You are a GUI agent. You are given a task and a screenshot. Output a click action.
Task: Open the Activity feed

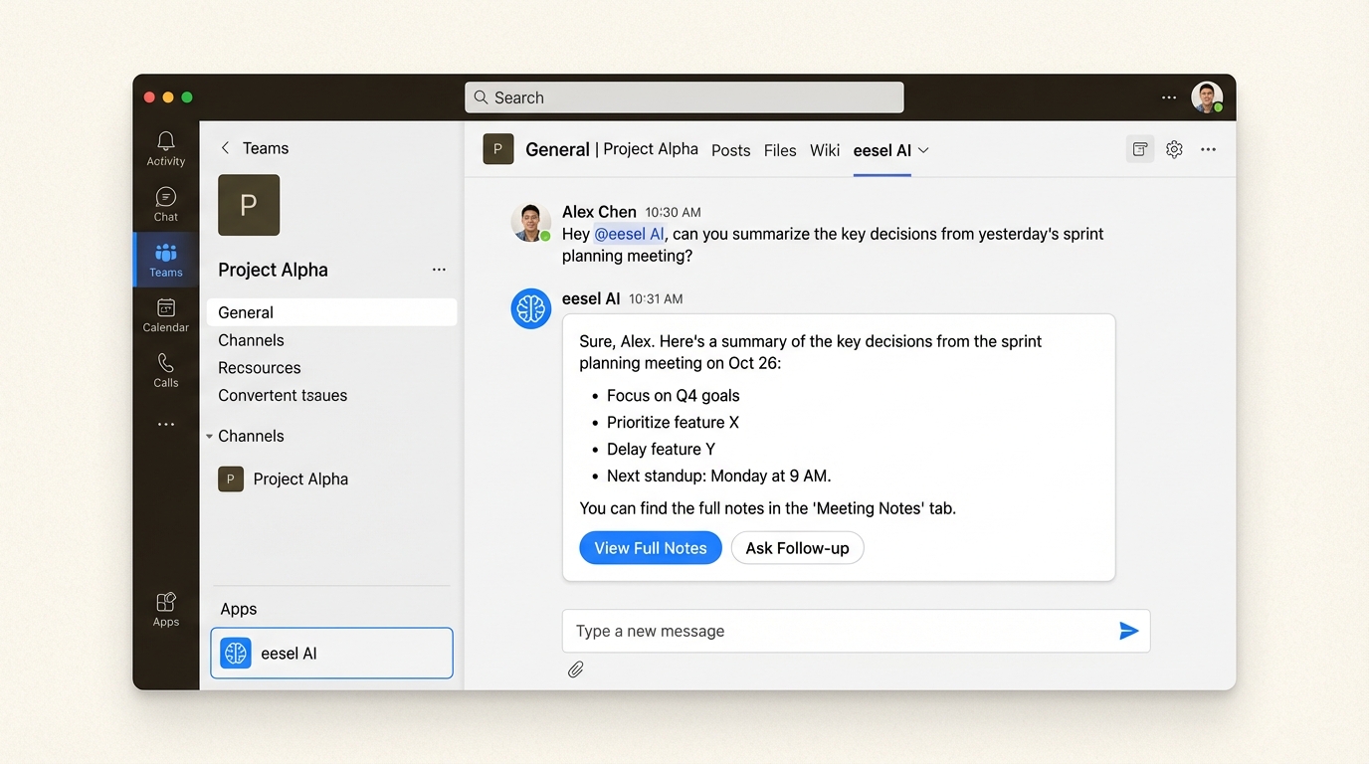coord(165,147)
